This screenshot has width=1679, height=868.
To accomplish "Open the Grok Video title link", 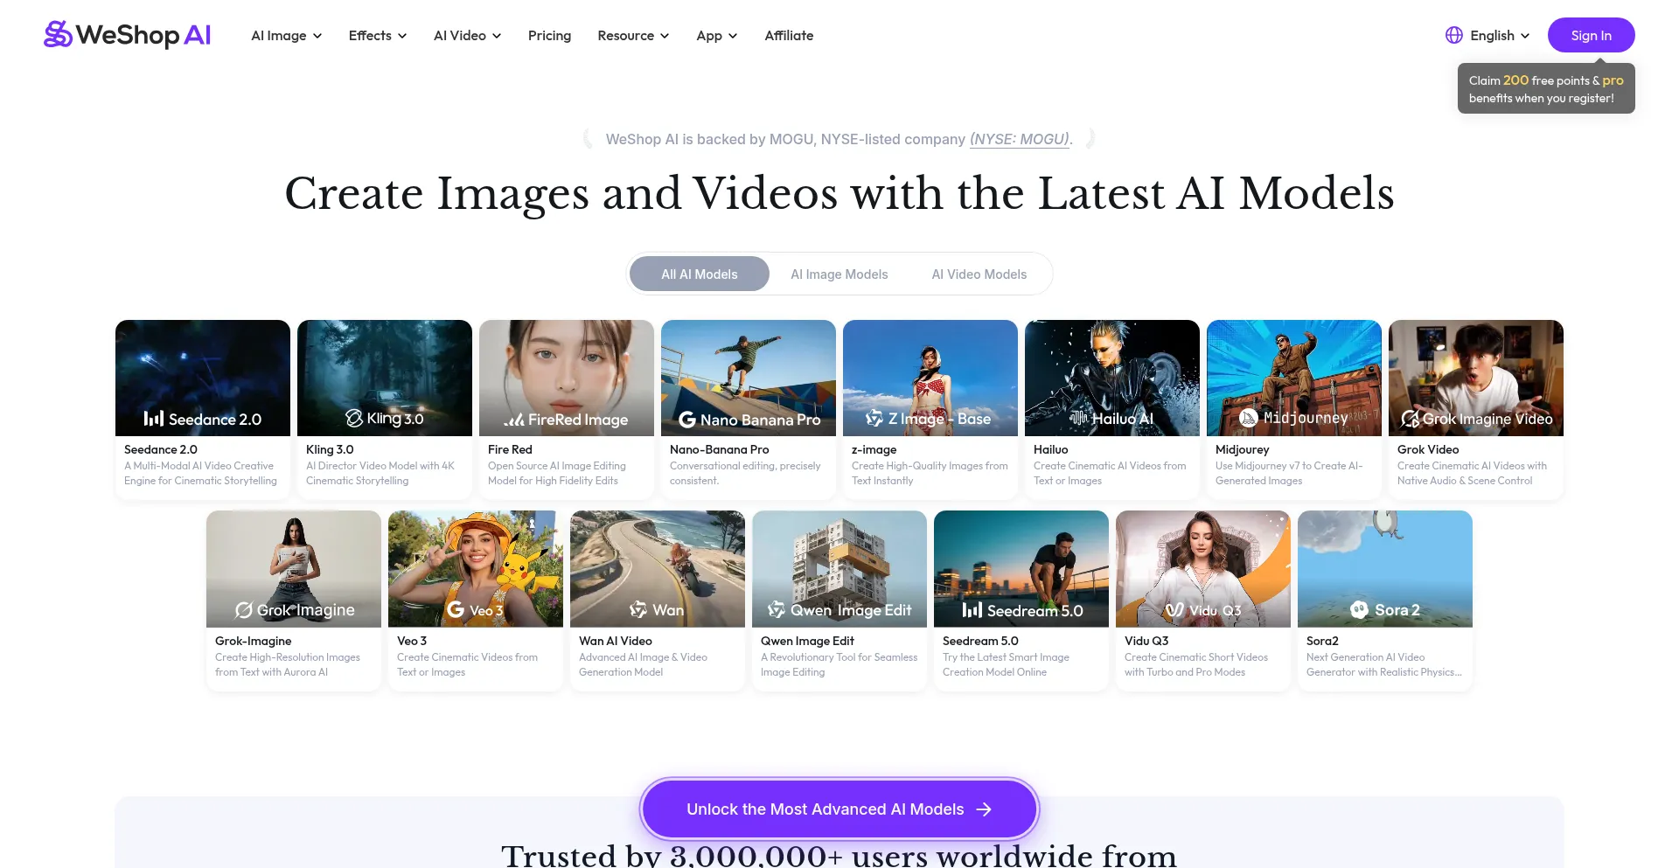I will tap(1428, 449).
